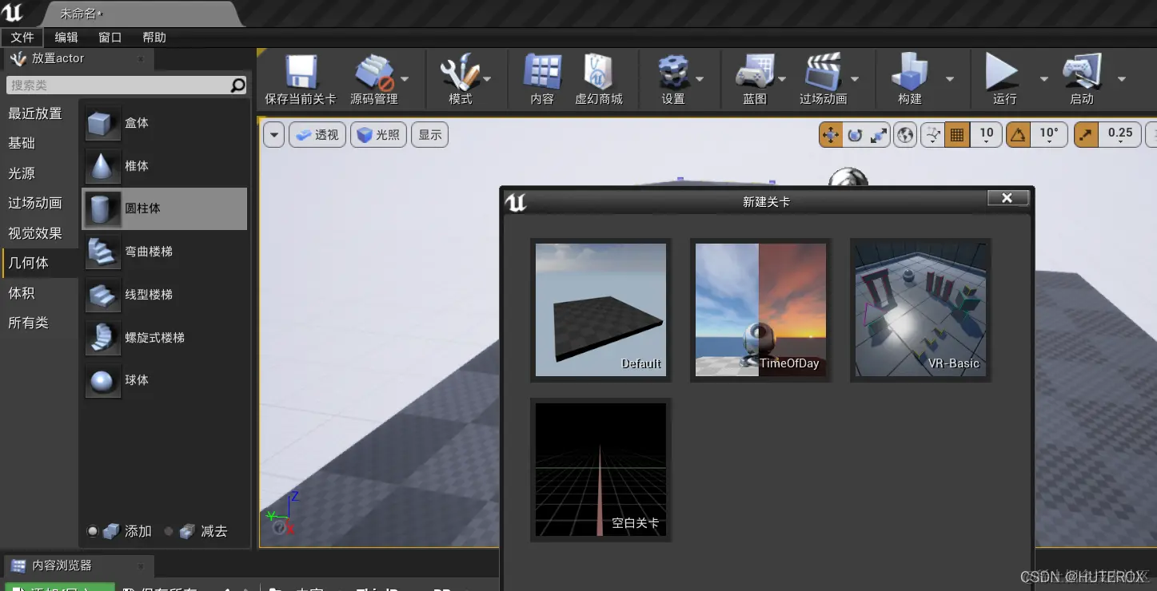Open the Window (窗口) menu
This screenshot has width=1157, height=591.
pyautogui.click(x=110, y=38)
